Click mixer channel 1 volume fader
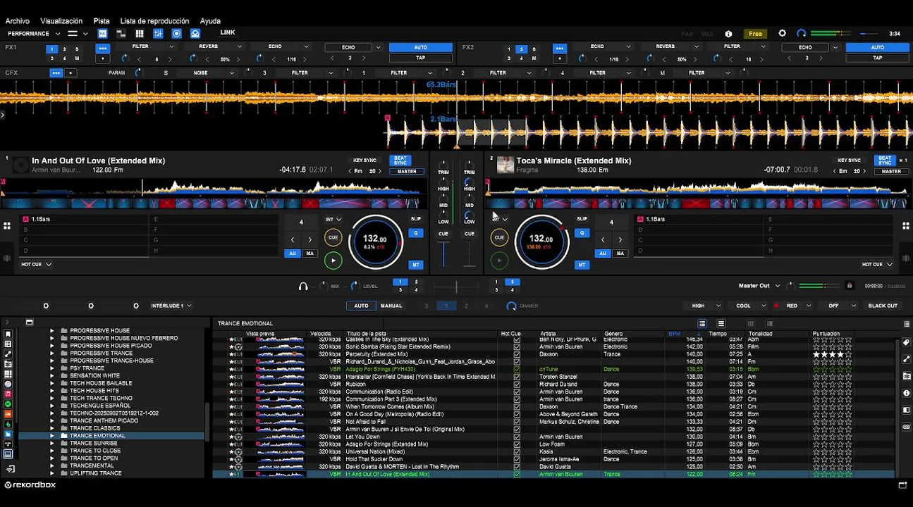The height and width of the screenshot is (507, 913). click(x=443, y=254)
